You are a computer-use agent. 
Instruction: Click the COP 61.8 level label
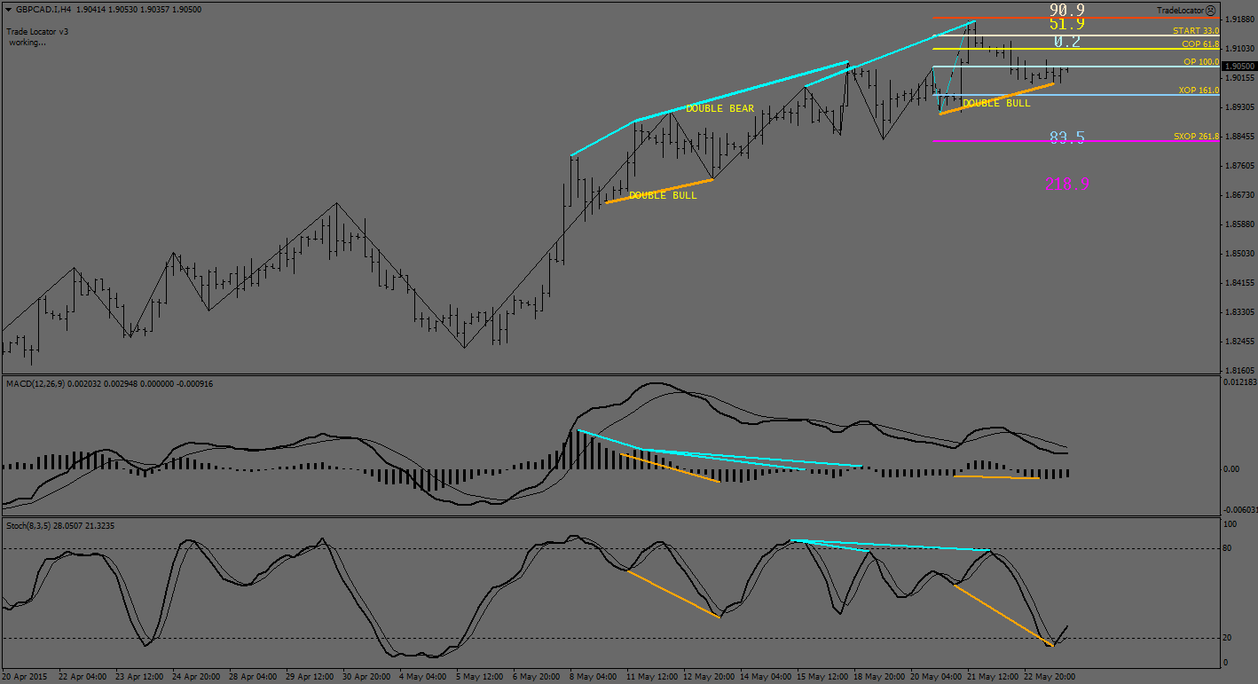point(1199,44)
